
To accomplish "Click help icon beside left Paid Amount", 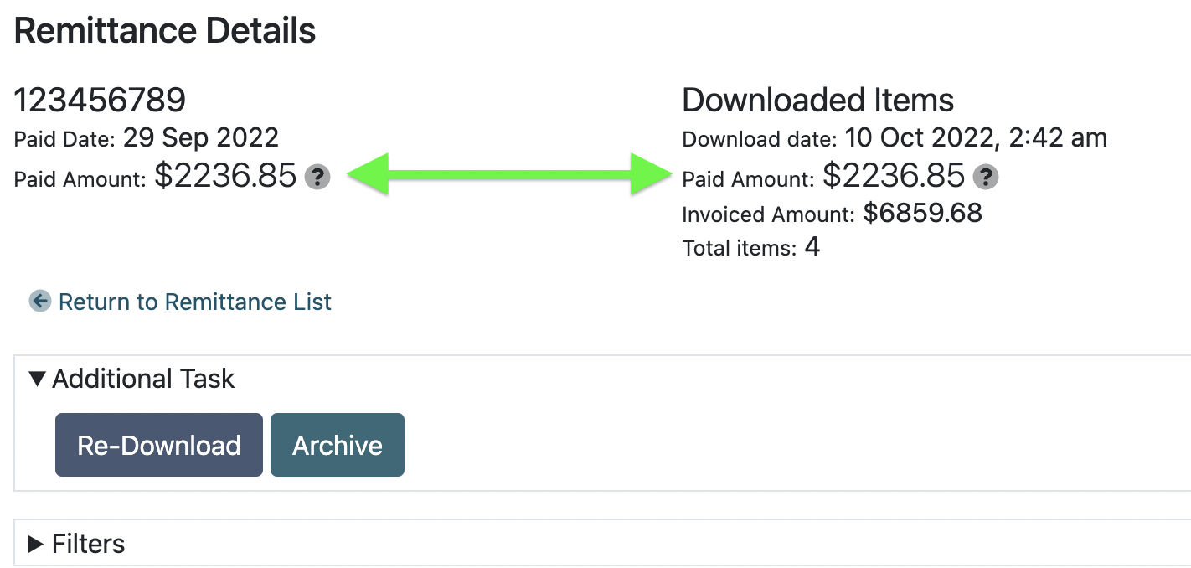I will coord(317,177).
